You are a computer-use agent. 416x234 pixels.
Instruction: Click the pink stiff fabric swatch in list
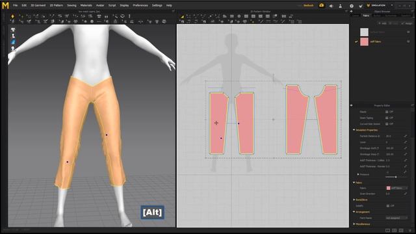point(364,42)
